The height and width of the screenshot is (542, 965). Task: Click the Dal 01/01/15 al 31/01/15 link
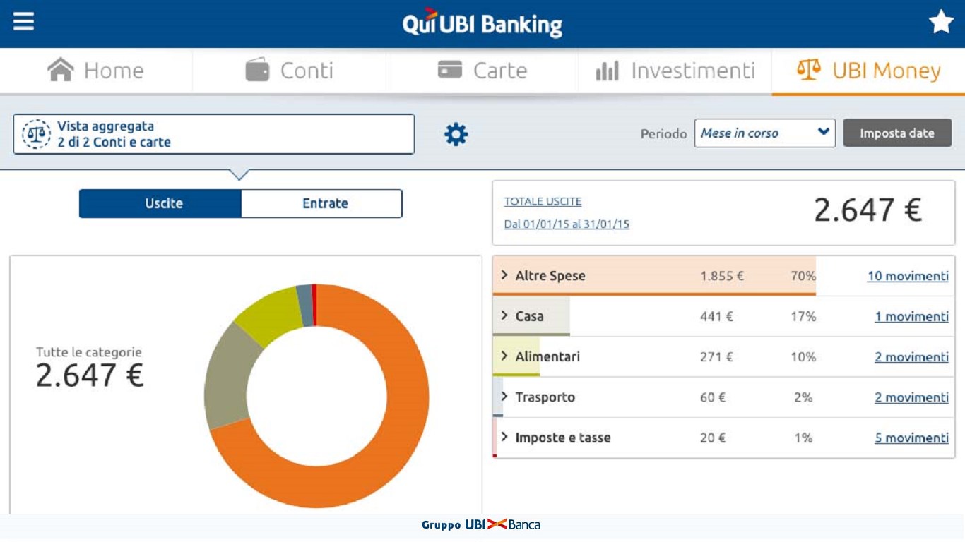pos(567,224)
